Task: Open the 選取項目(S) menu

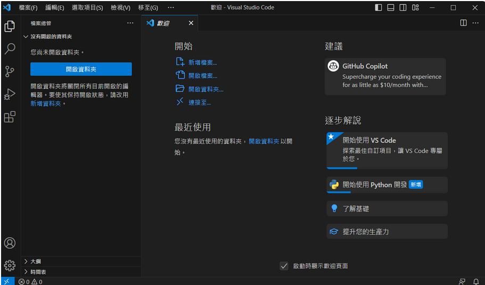Action: (x=87, y=8)
